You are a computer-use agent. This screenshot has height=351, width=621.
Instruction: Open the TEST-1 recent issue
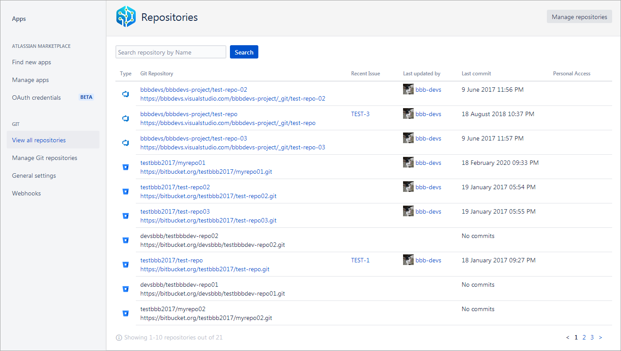pyautogui.click(x=360, y=260)
